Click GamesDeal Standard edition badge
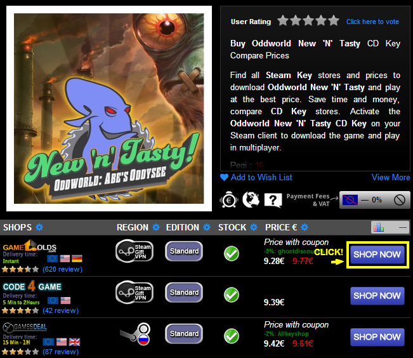 (x=184, y=333)
